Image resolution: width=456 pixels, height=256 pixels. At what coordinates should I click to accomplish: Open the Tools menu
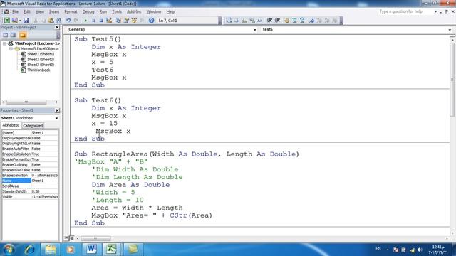(x=117, y=11)
